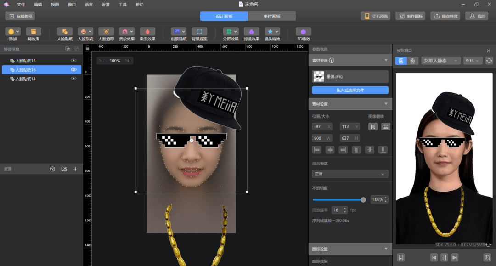
Task: Open the 添加 dropdown arrow
Action: tap(18, 31)
